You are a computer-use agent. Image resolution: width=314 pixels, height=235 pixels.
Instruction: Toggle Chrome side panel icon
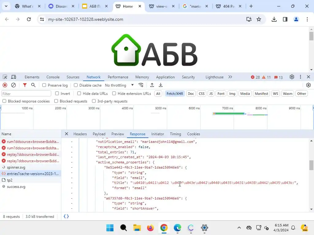[285, 19]
